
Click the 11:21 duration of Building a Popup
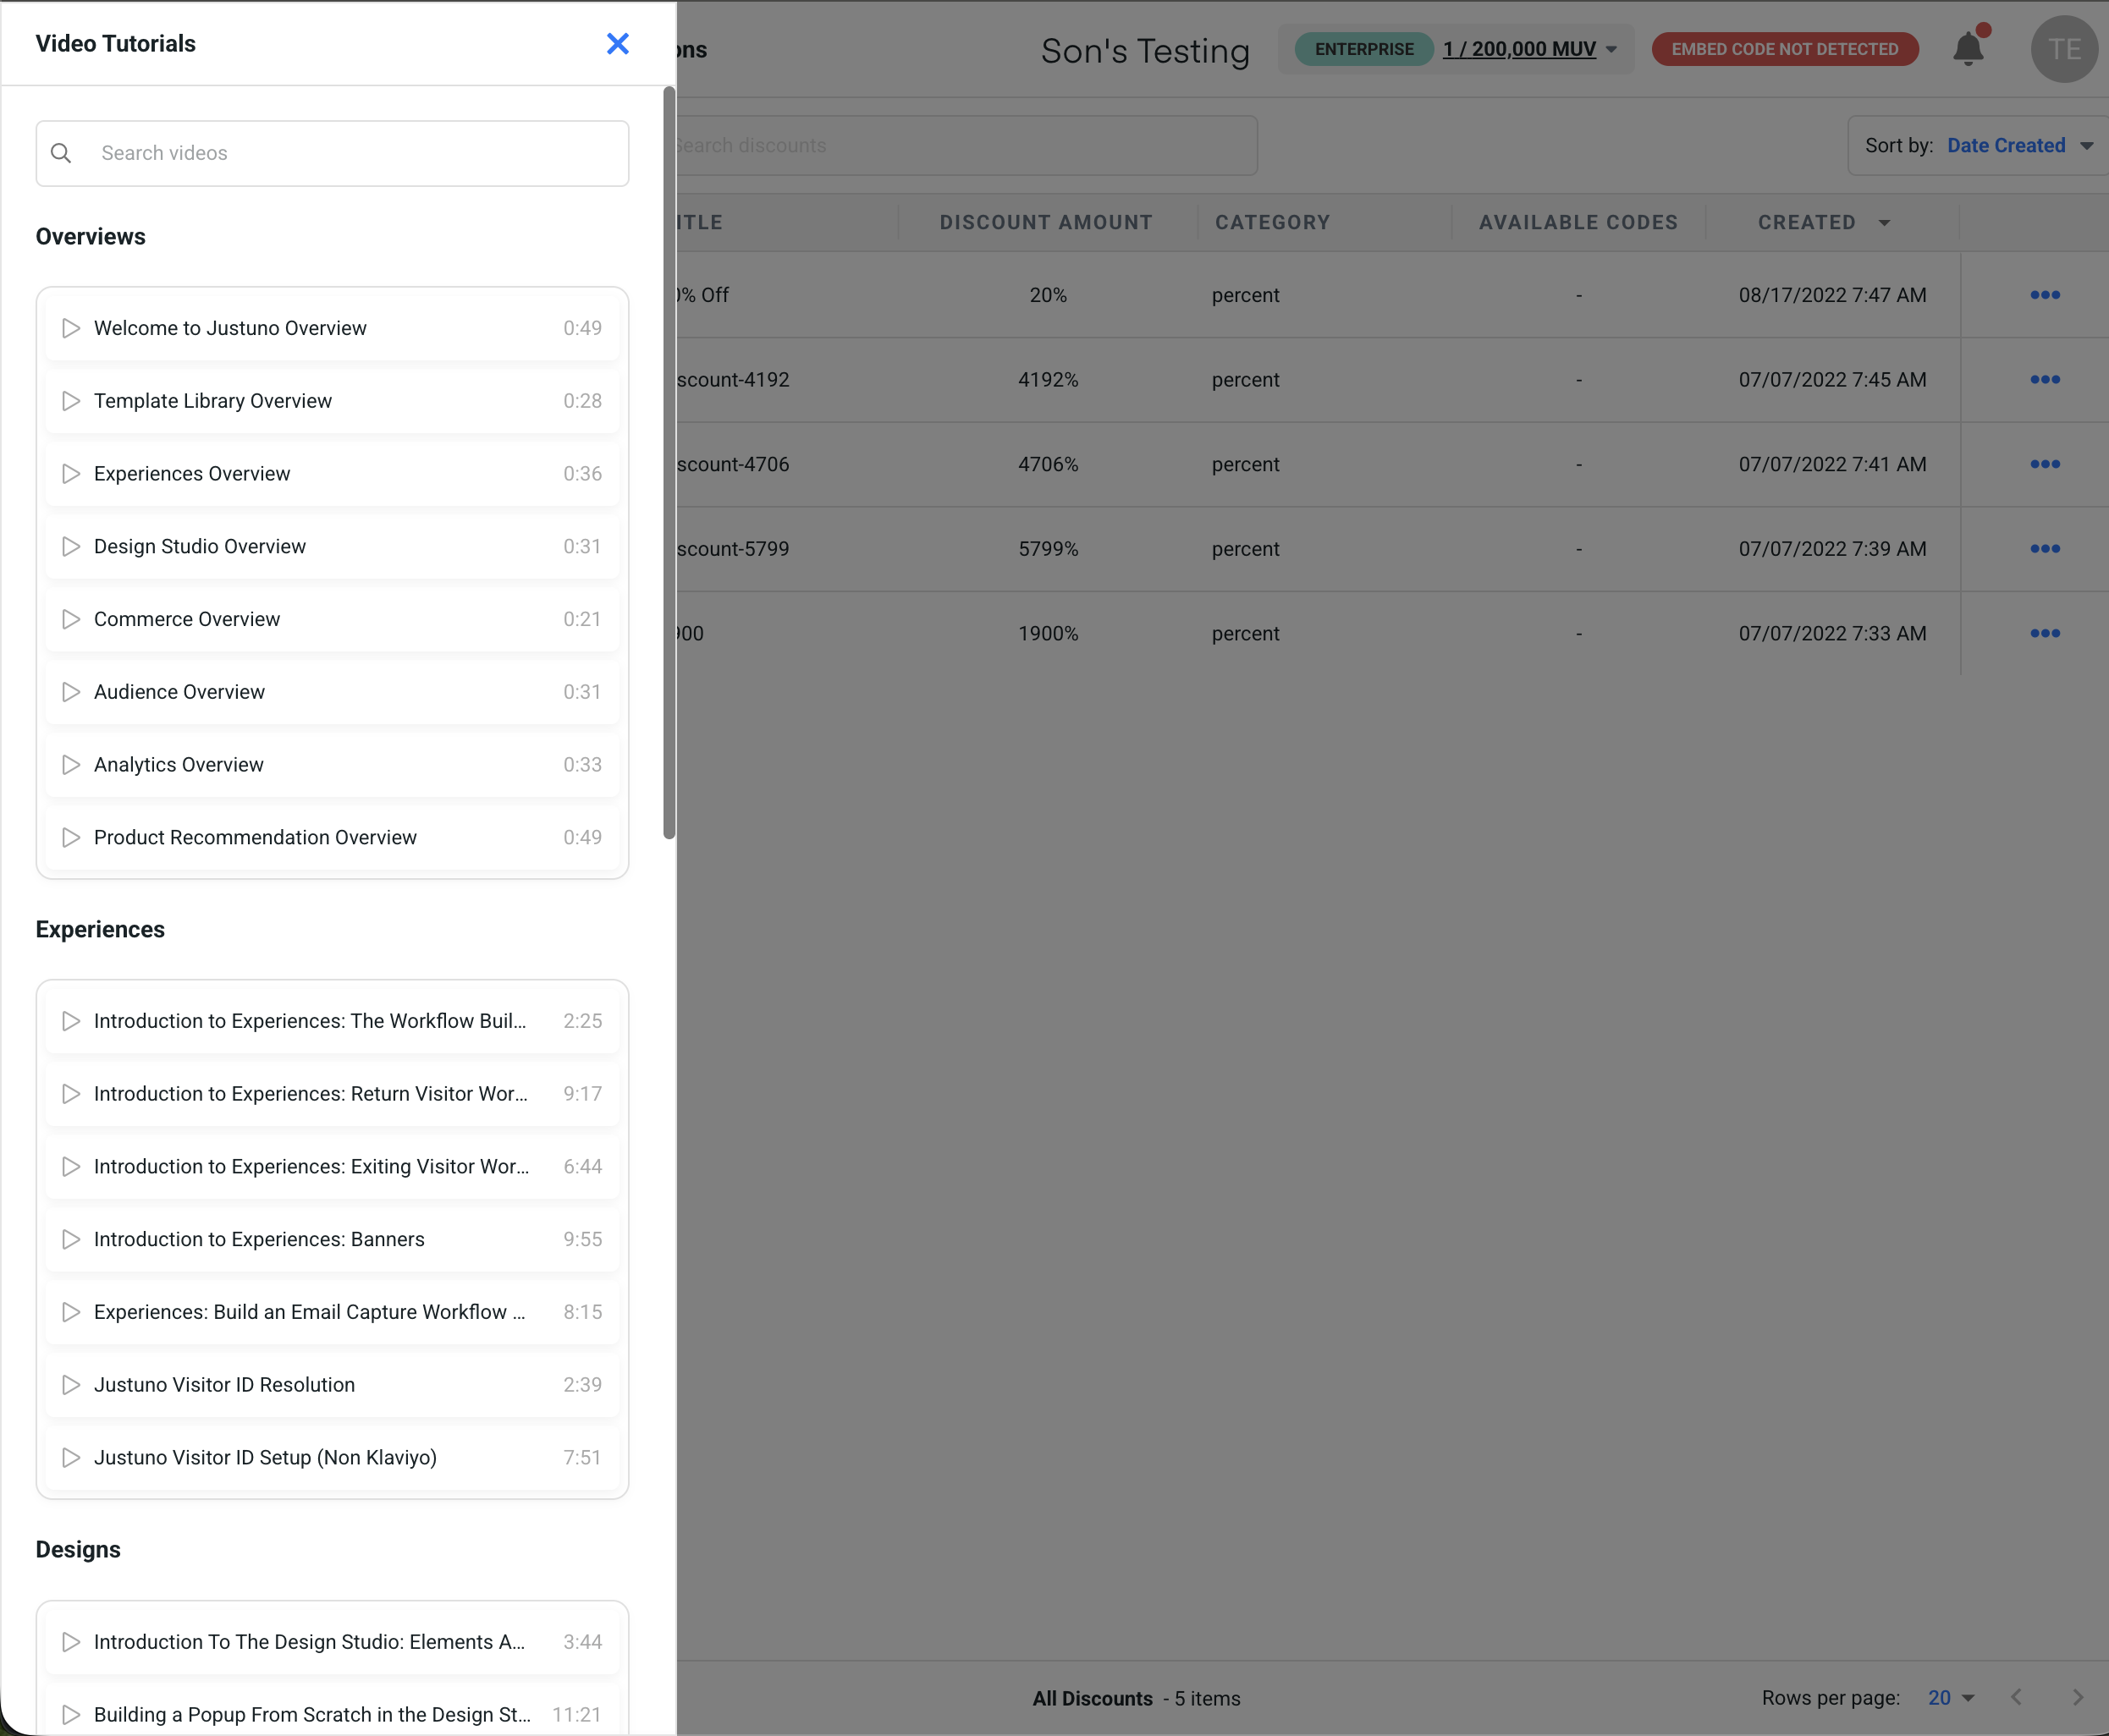577,1715
